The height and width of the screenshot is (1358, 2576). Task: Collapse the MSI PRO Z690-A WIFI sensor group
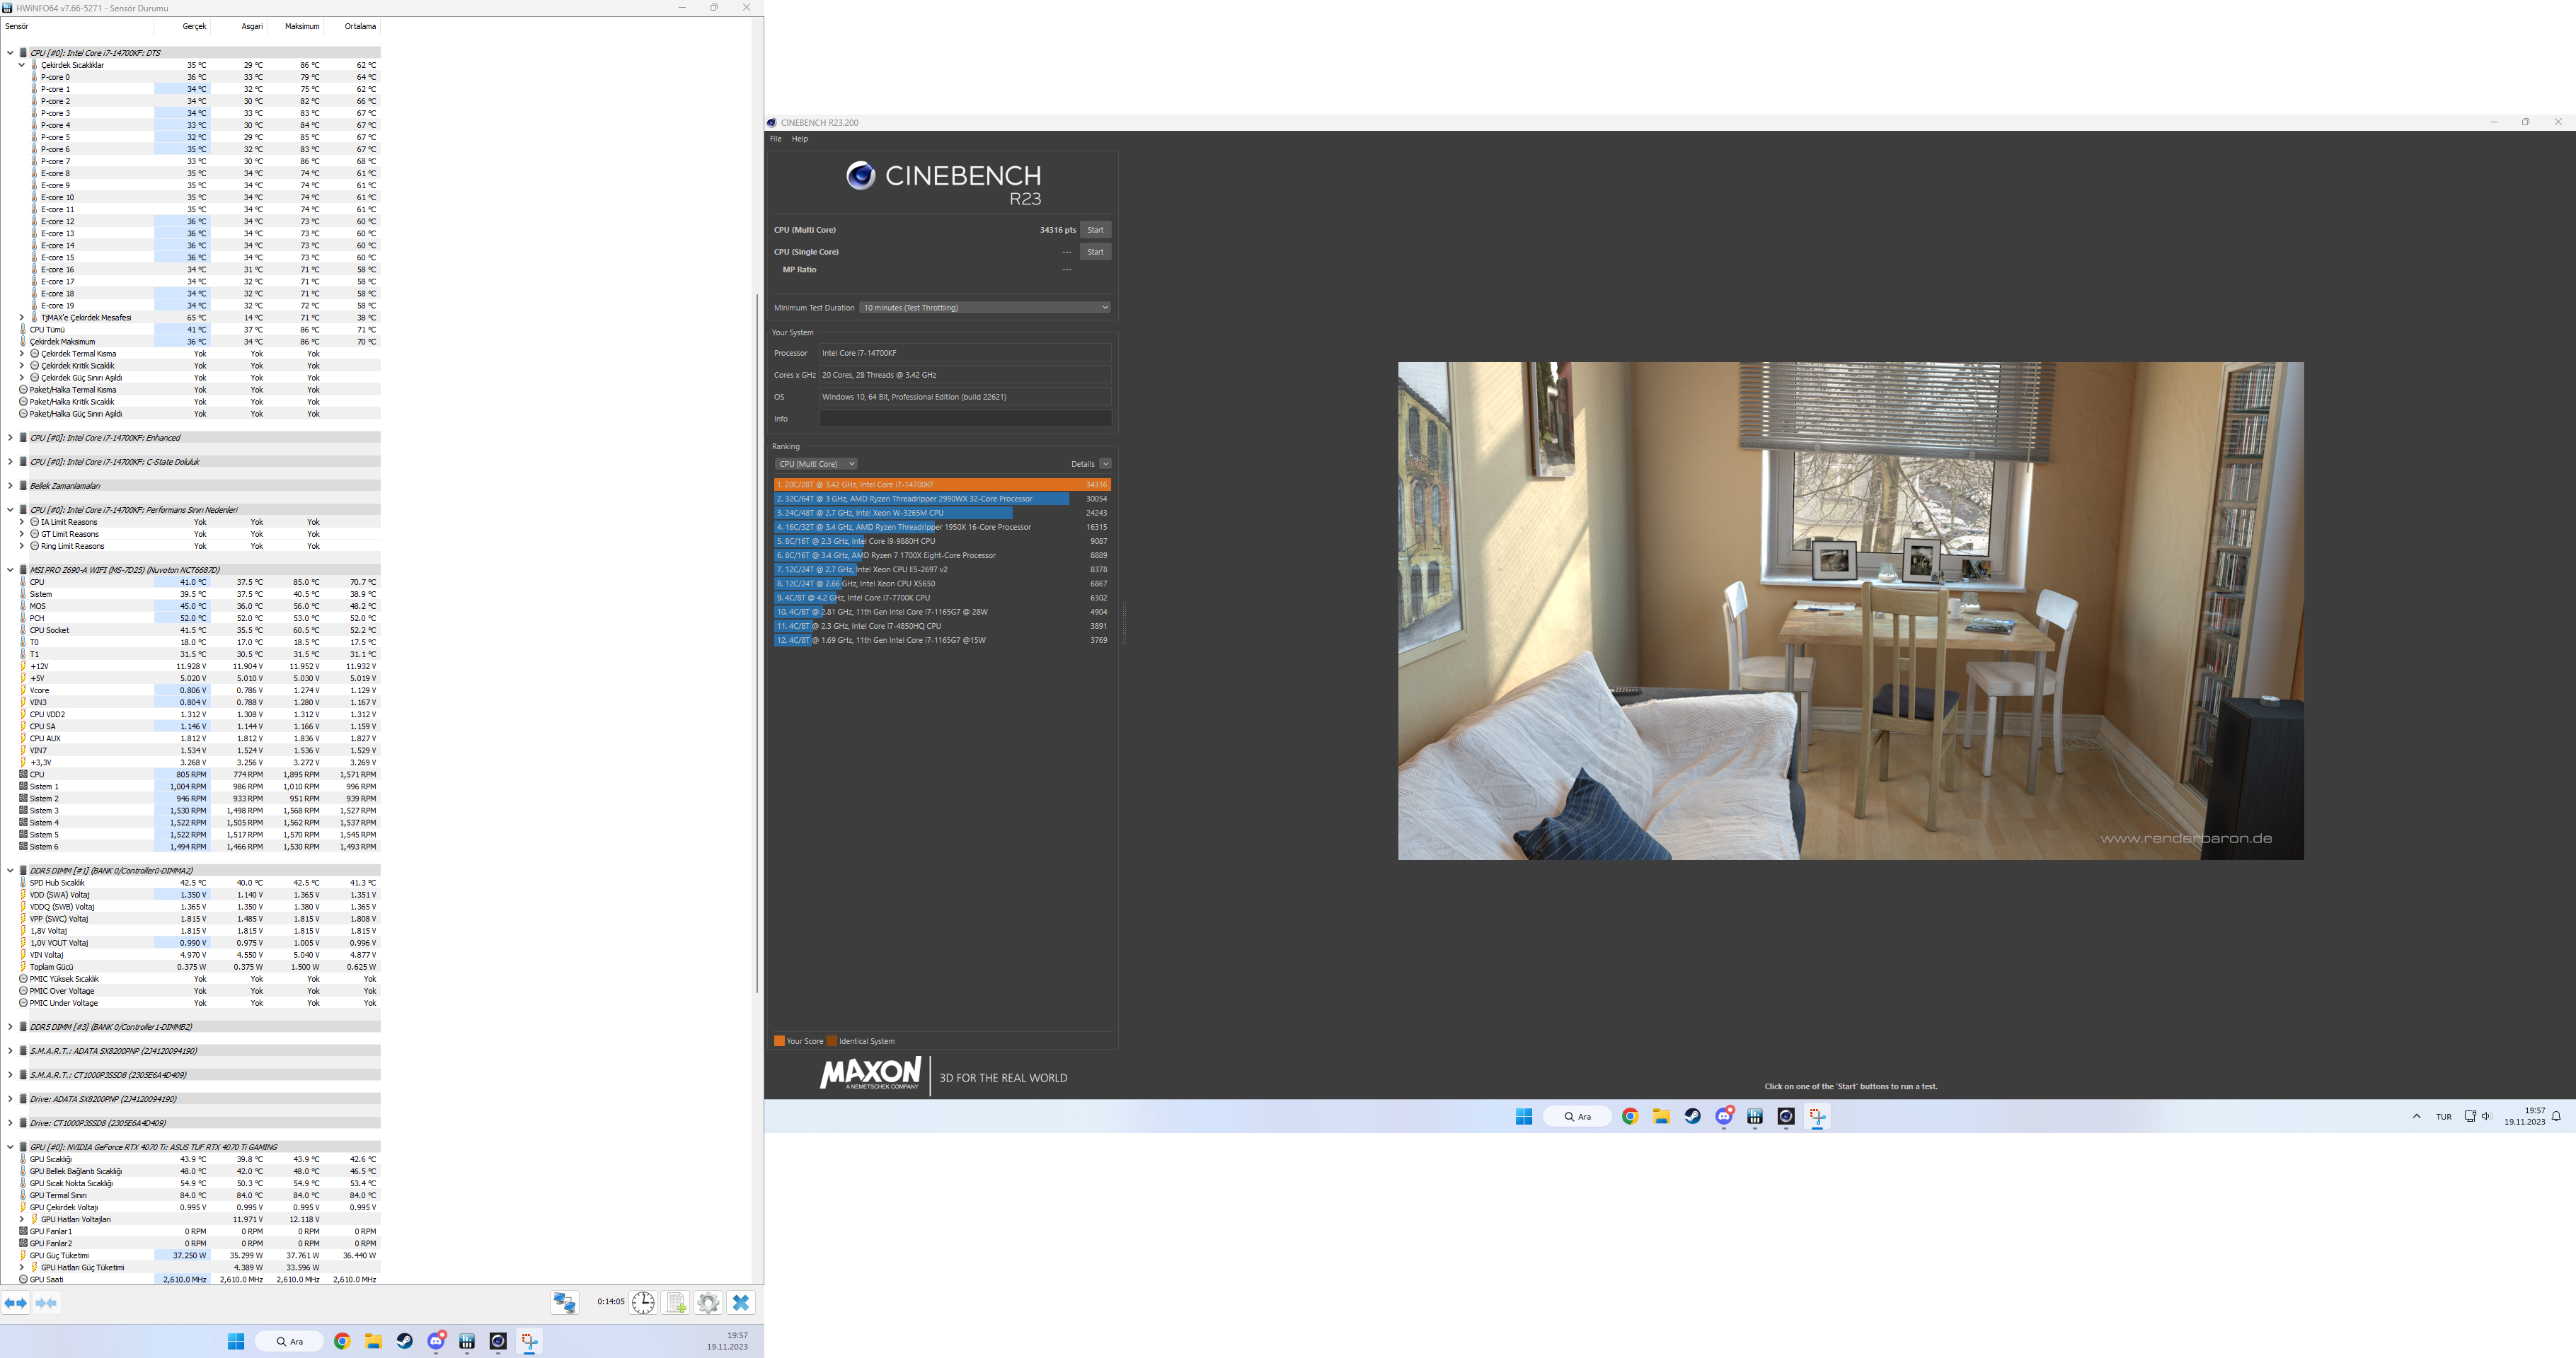tap(10, 569)
